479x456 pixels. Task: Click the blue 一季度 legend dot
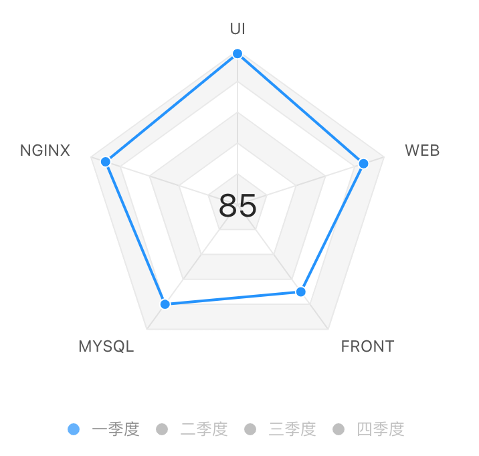[x=74, y=429]
